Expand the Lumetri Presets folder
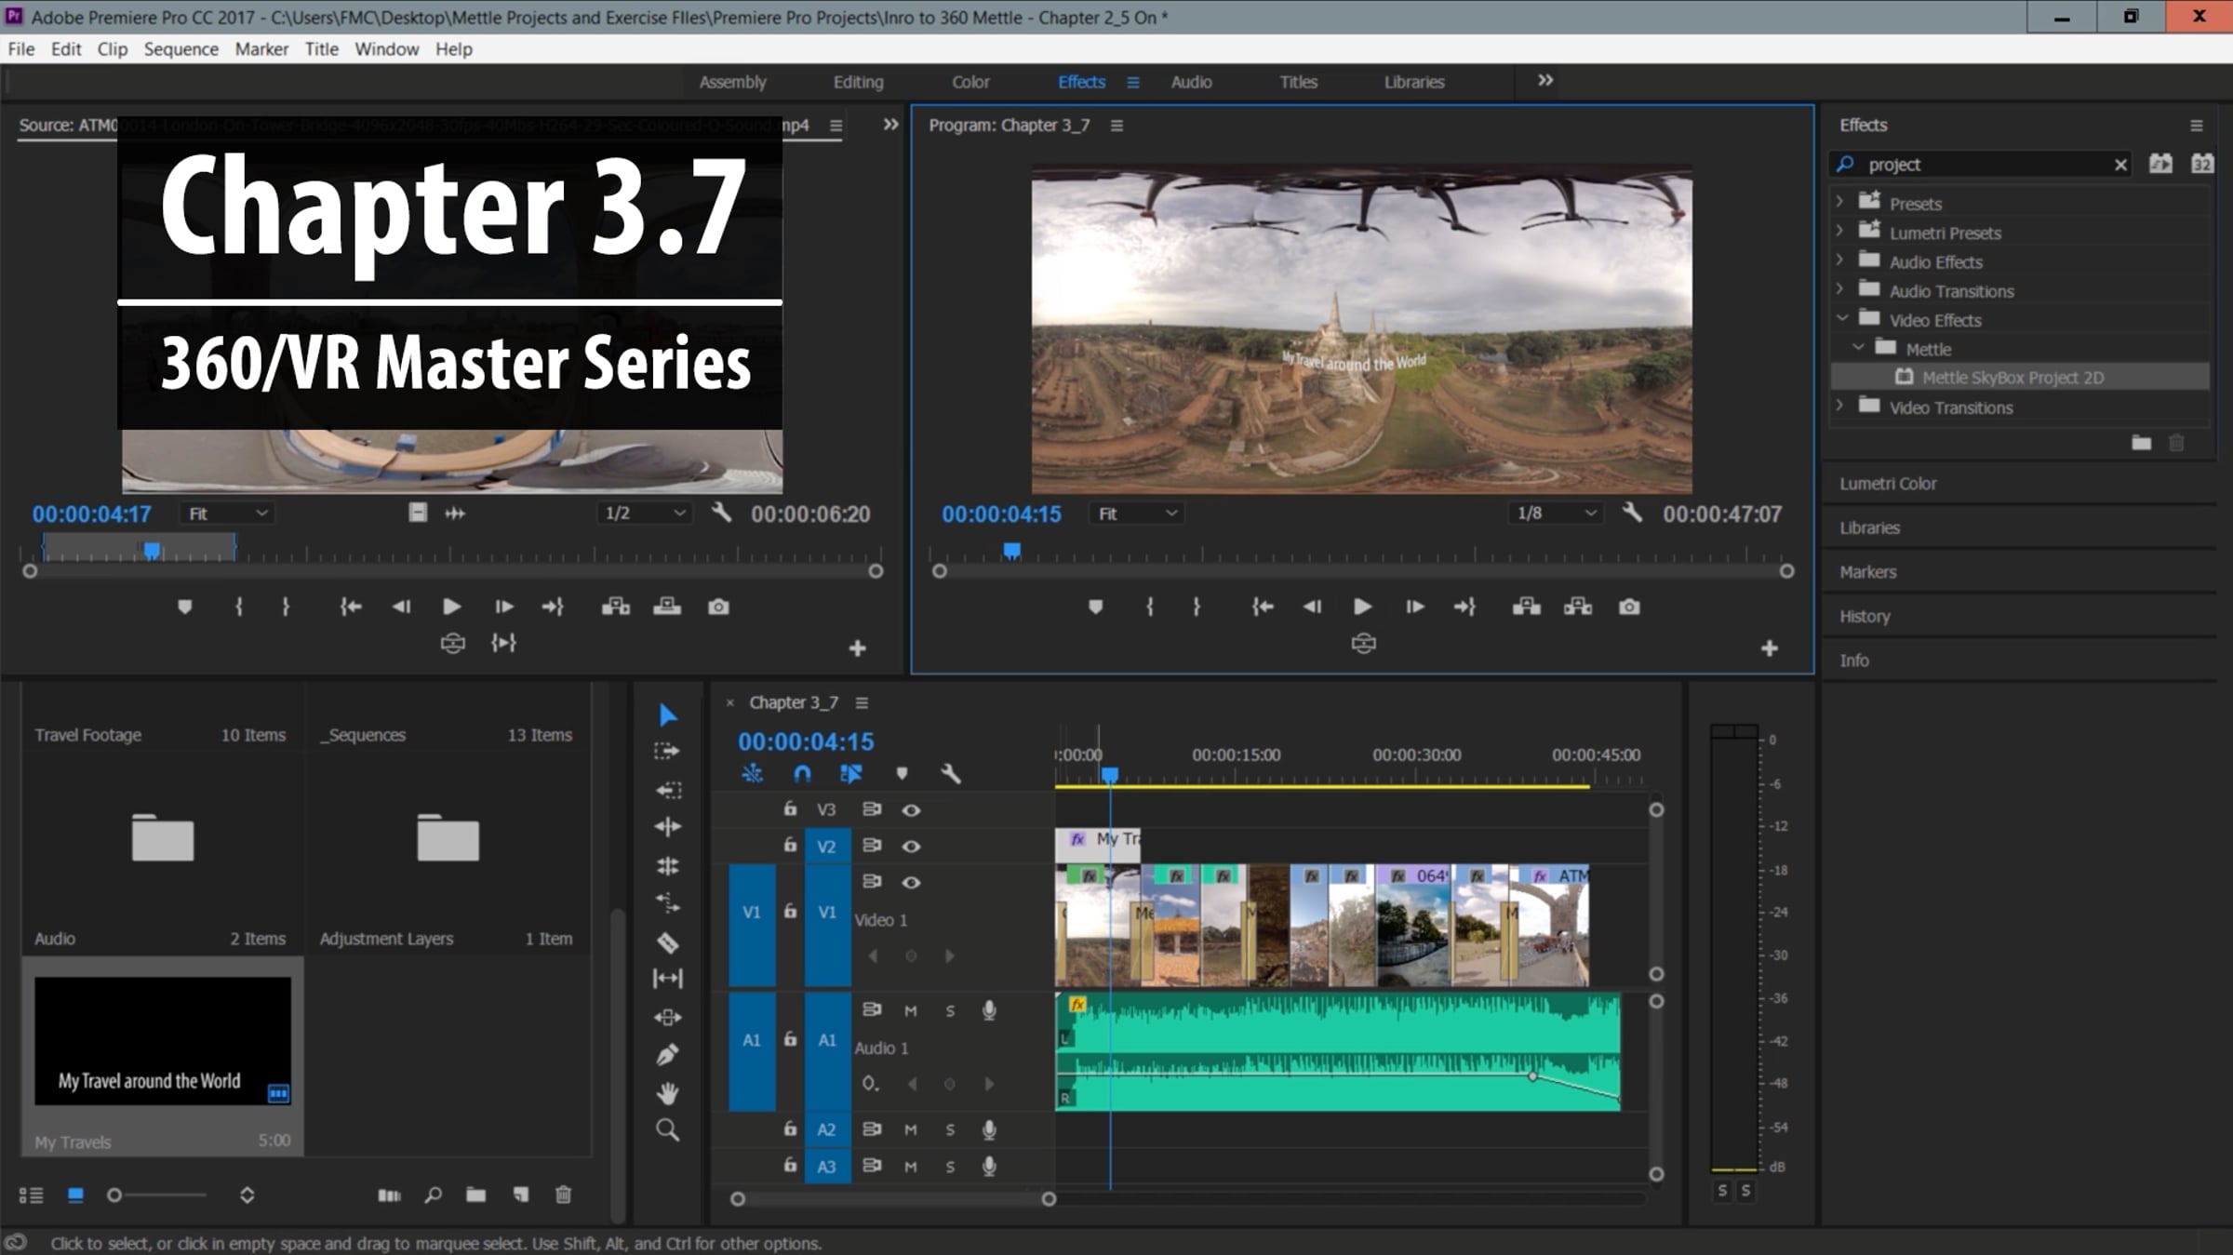Viewport: 2233px width, 1255px height. click(1839, 232)
